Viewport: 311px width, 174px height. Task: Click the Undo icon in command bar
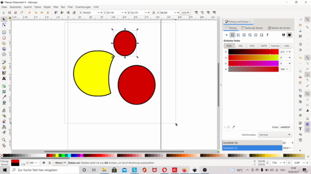click(300, 58)
